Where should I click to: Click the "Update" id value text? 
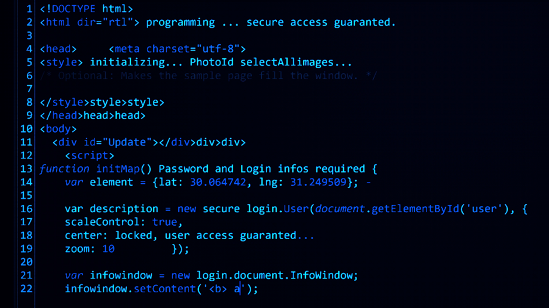click(x=127, y=142)
